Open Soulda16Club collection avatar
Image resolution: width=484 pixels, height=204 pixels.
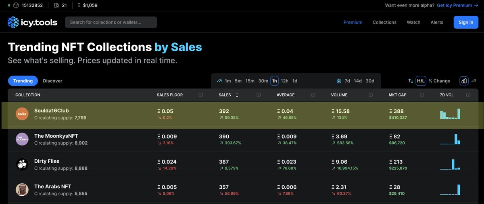pyautogui.click(x=22, y=114)
